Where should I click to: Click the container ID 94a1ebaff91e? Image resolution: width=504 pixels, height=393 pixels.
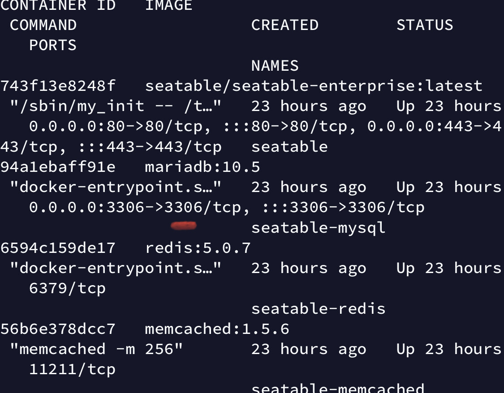58,167
